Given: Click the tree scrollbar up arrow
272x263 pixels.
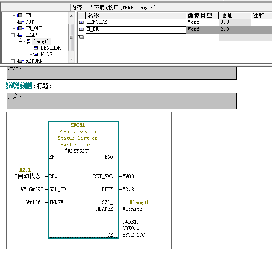Looking at the screenshot, I should (x=71, y=16).
